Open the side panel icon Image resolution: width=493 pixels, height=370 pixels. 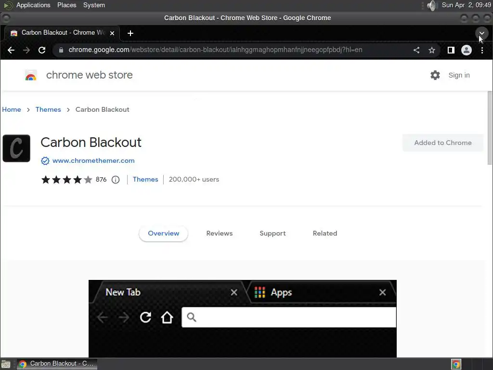(451, 50)
